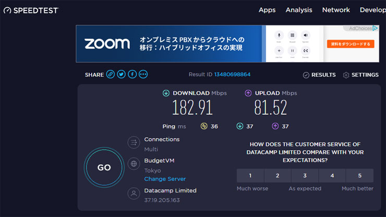This screenshot has height=217, width=386.
Task: Open the Network menu
Action: [336, 10]
